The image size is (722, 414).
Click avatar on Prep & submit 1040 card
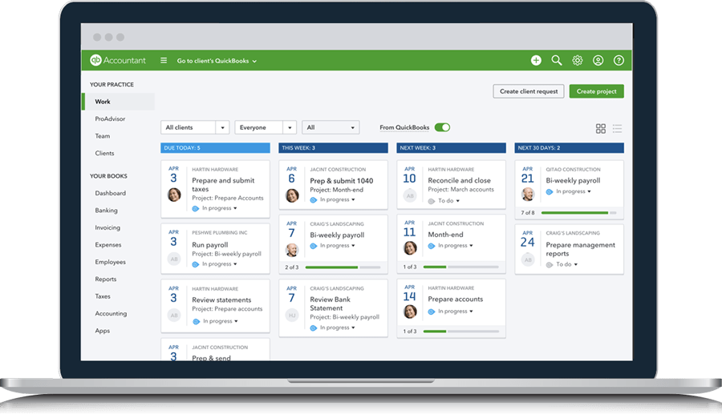point(292,195)
